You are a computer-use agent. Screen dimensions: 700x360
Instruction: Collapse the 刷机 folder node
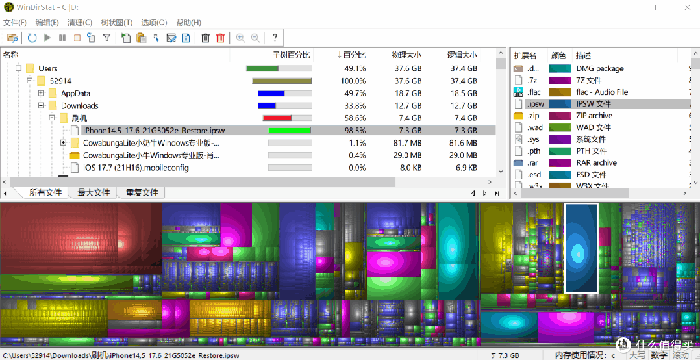pyautogui.click(x=52, y=118)
